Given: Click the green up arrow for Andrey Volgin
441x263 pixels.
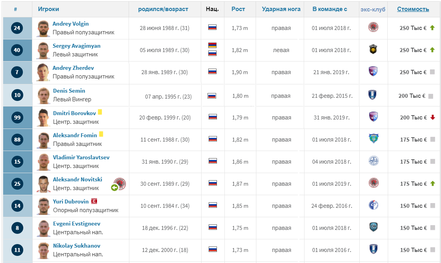Looking at the screenshot, I should [x=432, y=28].
